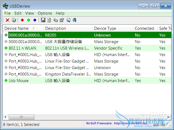This screenshot has width=174, height=130.
Task: Click the gray status dot of Port_#0005.Hub row
Action: (6, 74)
